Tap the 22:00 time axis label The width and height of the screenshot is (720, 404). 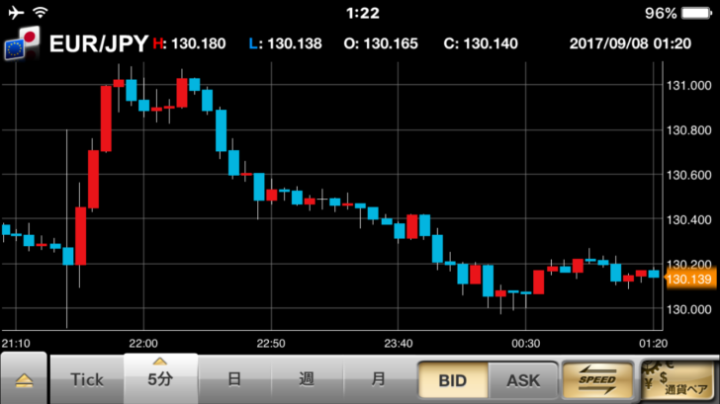(143, 343)
